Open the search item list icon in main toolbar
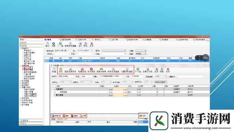 tap(71, 44)
